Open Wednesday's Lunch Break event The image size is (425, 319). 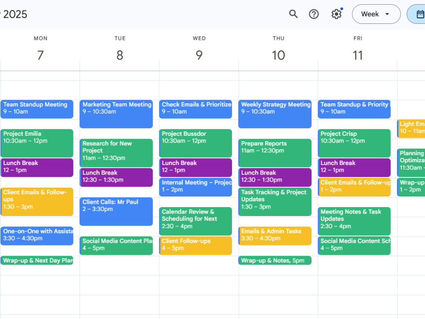click(x=195, y=168)
